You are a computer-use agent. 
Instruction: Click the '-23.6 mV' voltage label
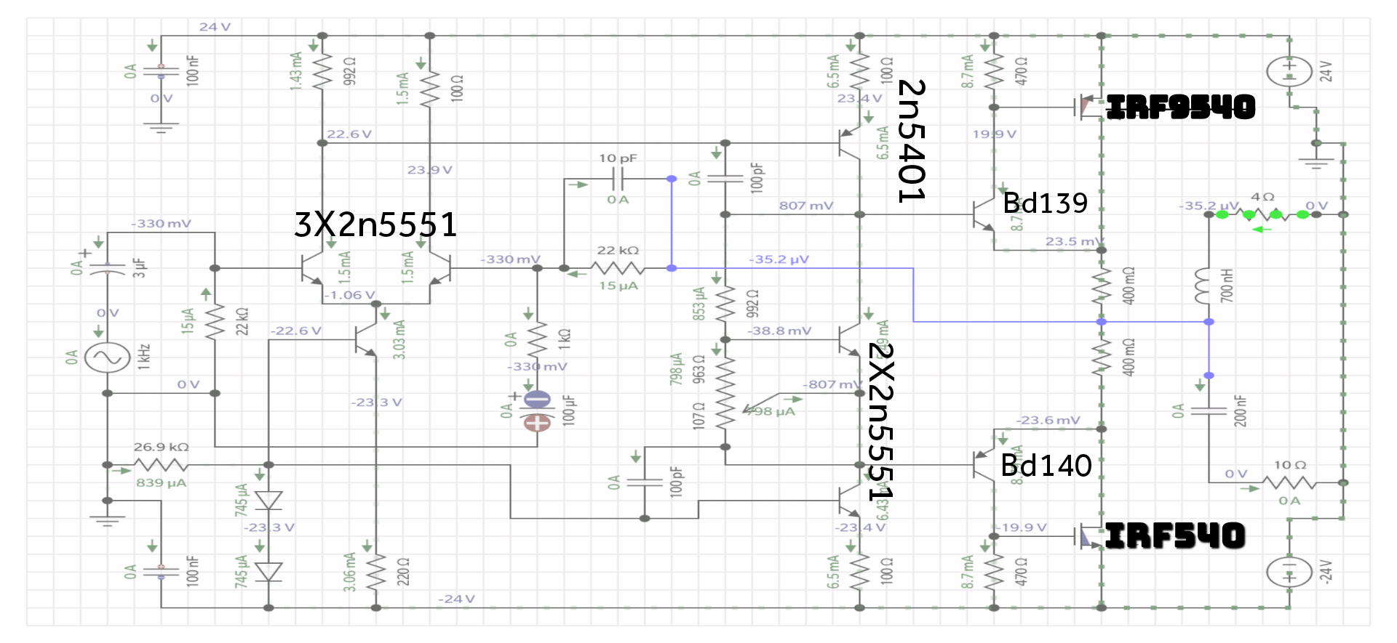pyautogui.click(x=1048, y=420)
